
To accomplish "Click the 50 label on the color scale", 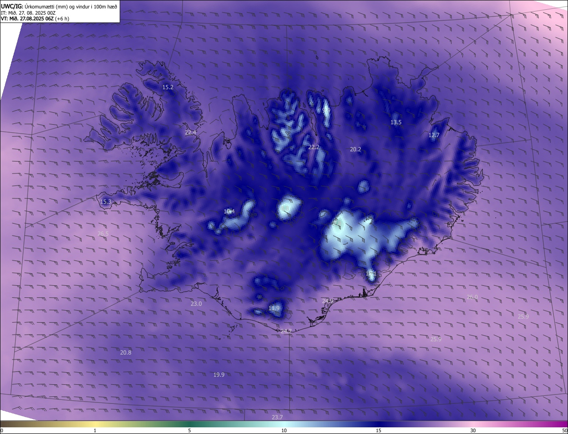I will click(x=564, y=430).
